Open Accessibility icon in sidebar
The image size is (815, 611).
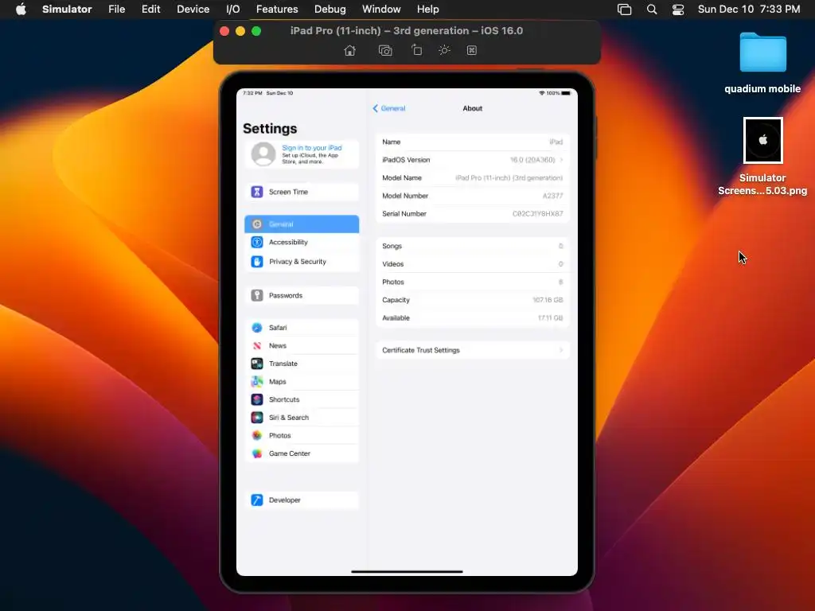click(x=257, y=242)
